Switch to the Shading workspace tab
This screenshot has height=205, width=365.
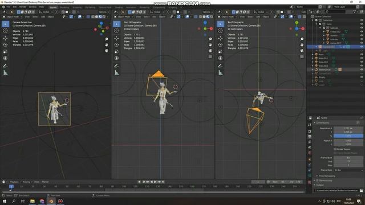119,7
